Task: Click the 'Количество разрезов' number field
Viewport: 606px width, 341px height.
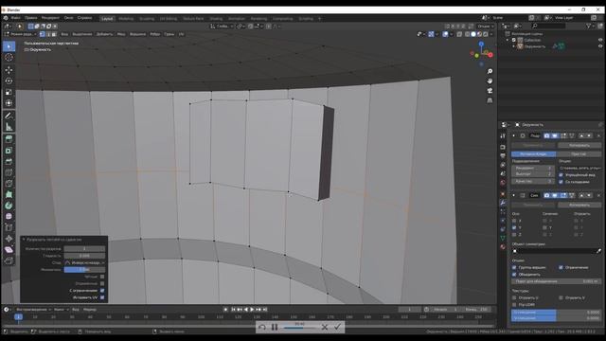Action: 84,248
